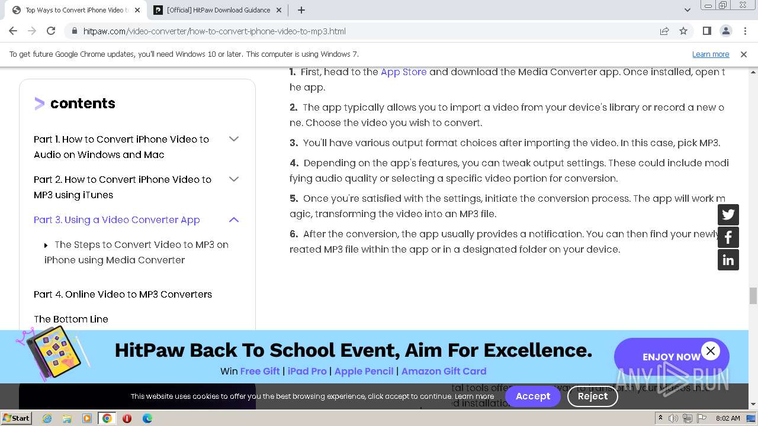
Task: Open the browser side panel
Action: click(x=707, y=31)
